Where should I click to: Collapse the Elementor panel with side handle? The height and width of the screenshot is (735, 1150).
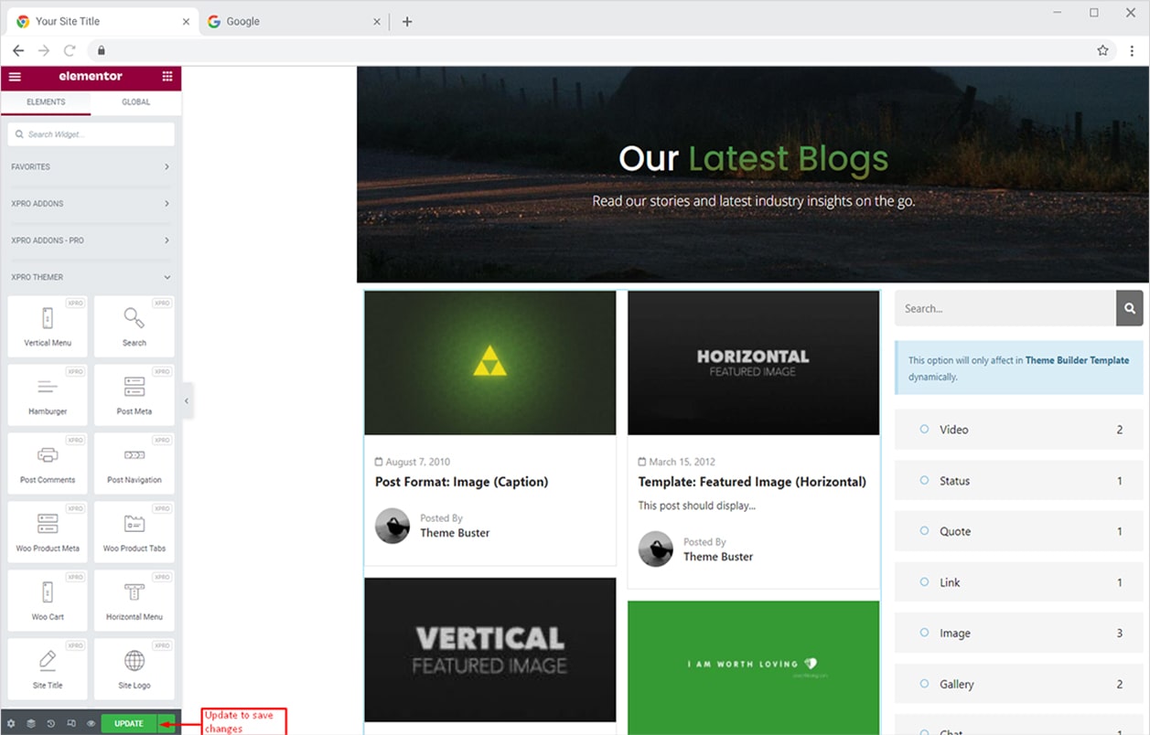(187, 400)
